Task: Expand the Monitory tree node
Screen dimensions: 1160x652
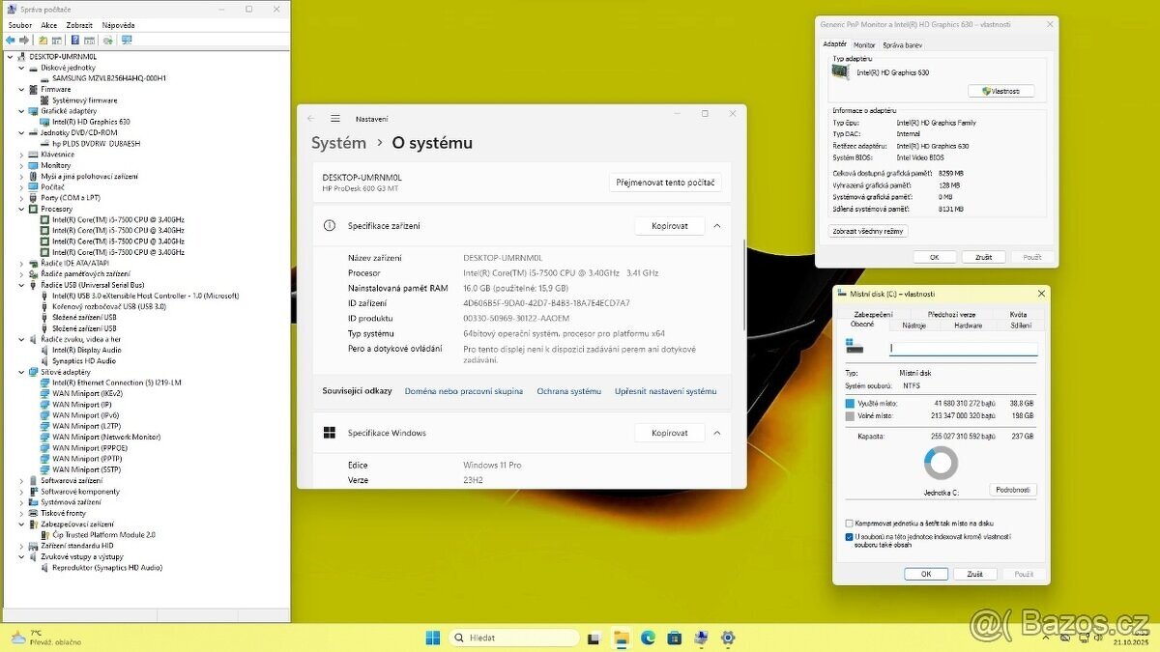Action: tap(23, 165)
